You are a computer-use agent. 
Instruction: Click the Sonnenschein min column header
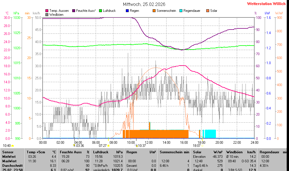click(x=174, y=152)
